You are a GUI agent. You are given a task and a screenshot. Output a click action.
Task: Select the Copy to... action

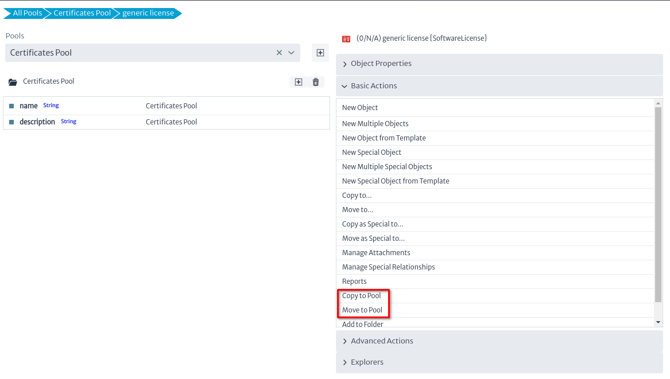495,196
